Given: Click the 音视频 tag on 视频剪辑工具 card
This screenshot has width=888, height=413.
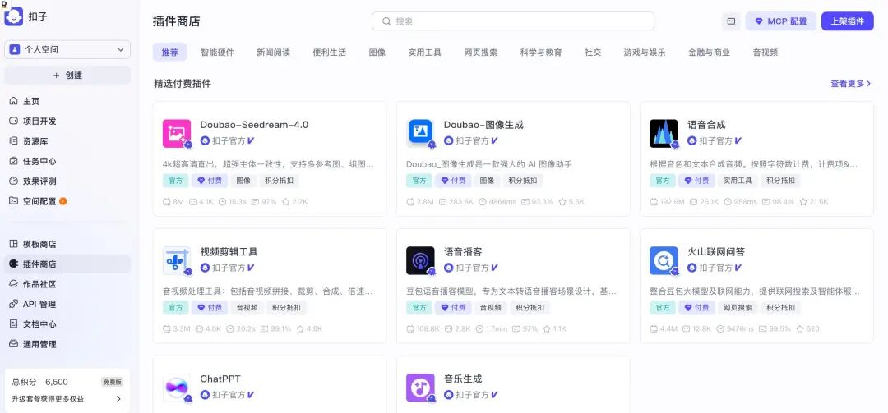Looking at the screenshot, I should point(247,308).
